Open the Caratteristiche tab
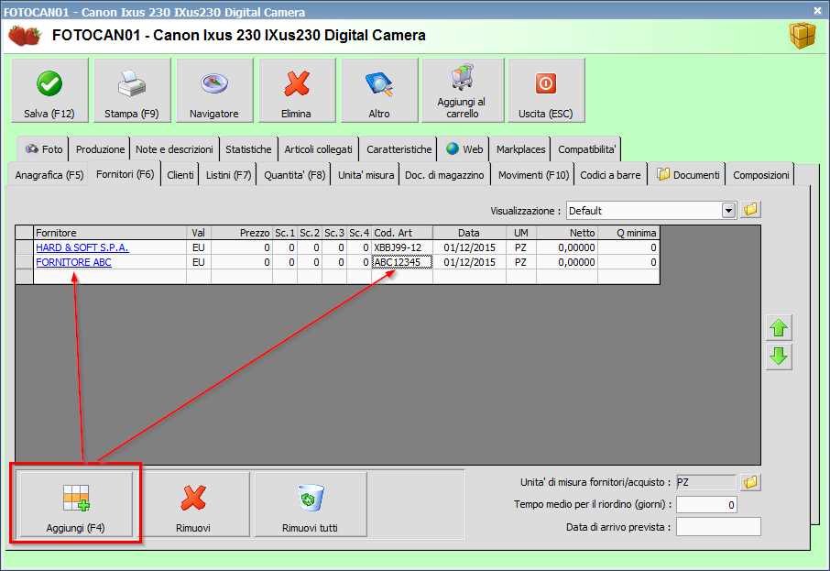 click(x=399, y=149)
